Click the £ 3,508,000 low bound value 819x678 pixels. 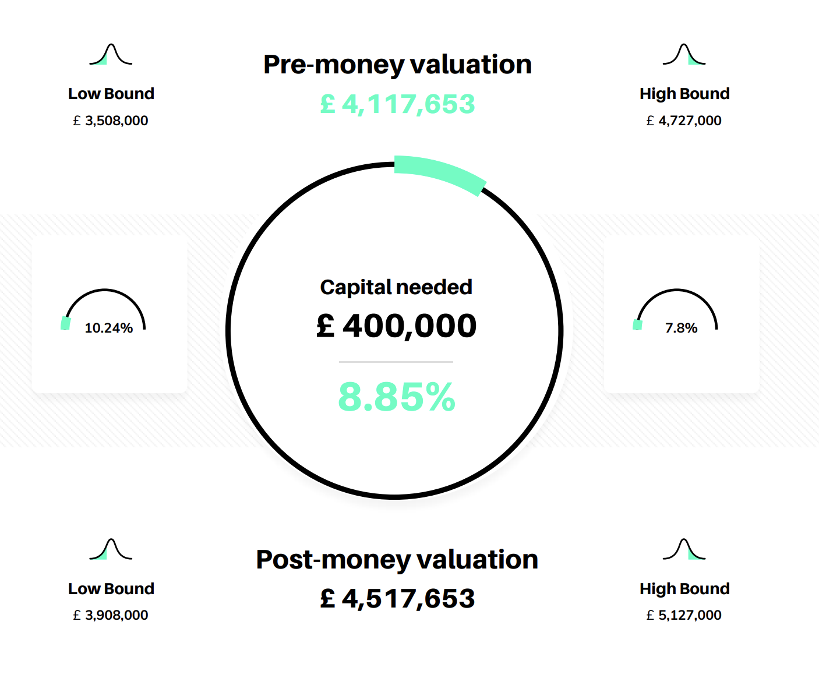click(111, 121)
